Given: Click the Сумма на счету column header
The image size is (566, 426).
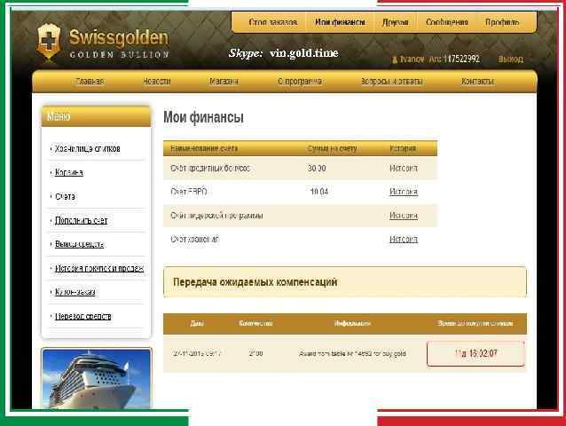Looking at the screenshot, I should 332,148.
